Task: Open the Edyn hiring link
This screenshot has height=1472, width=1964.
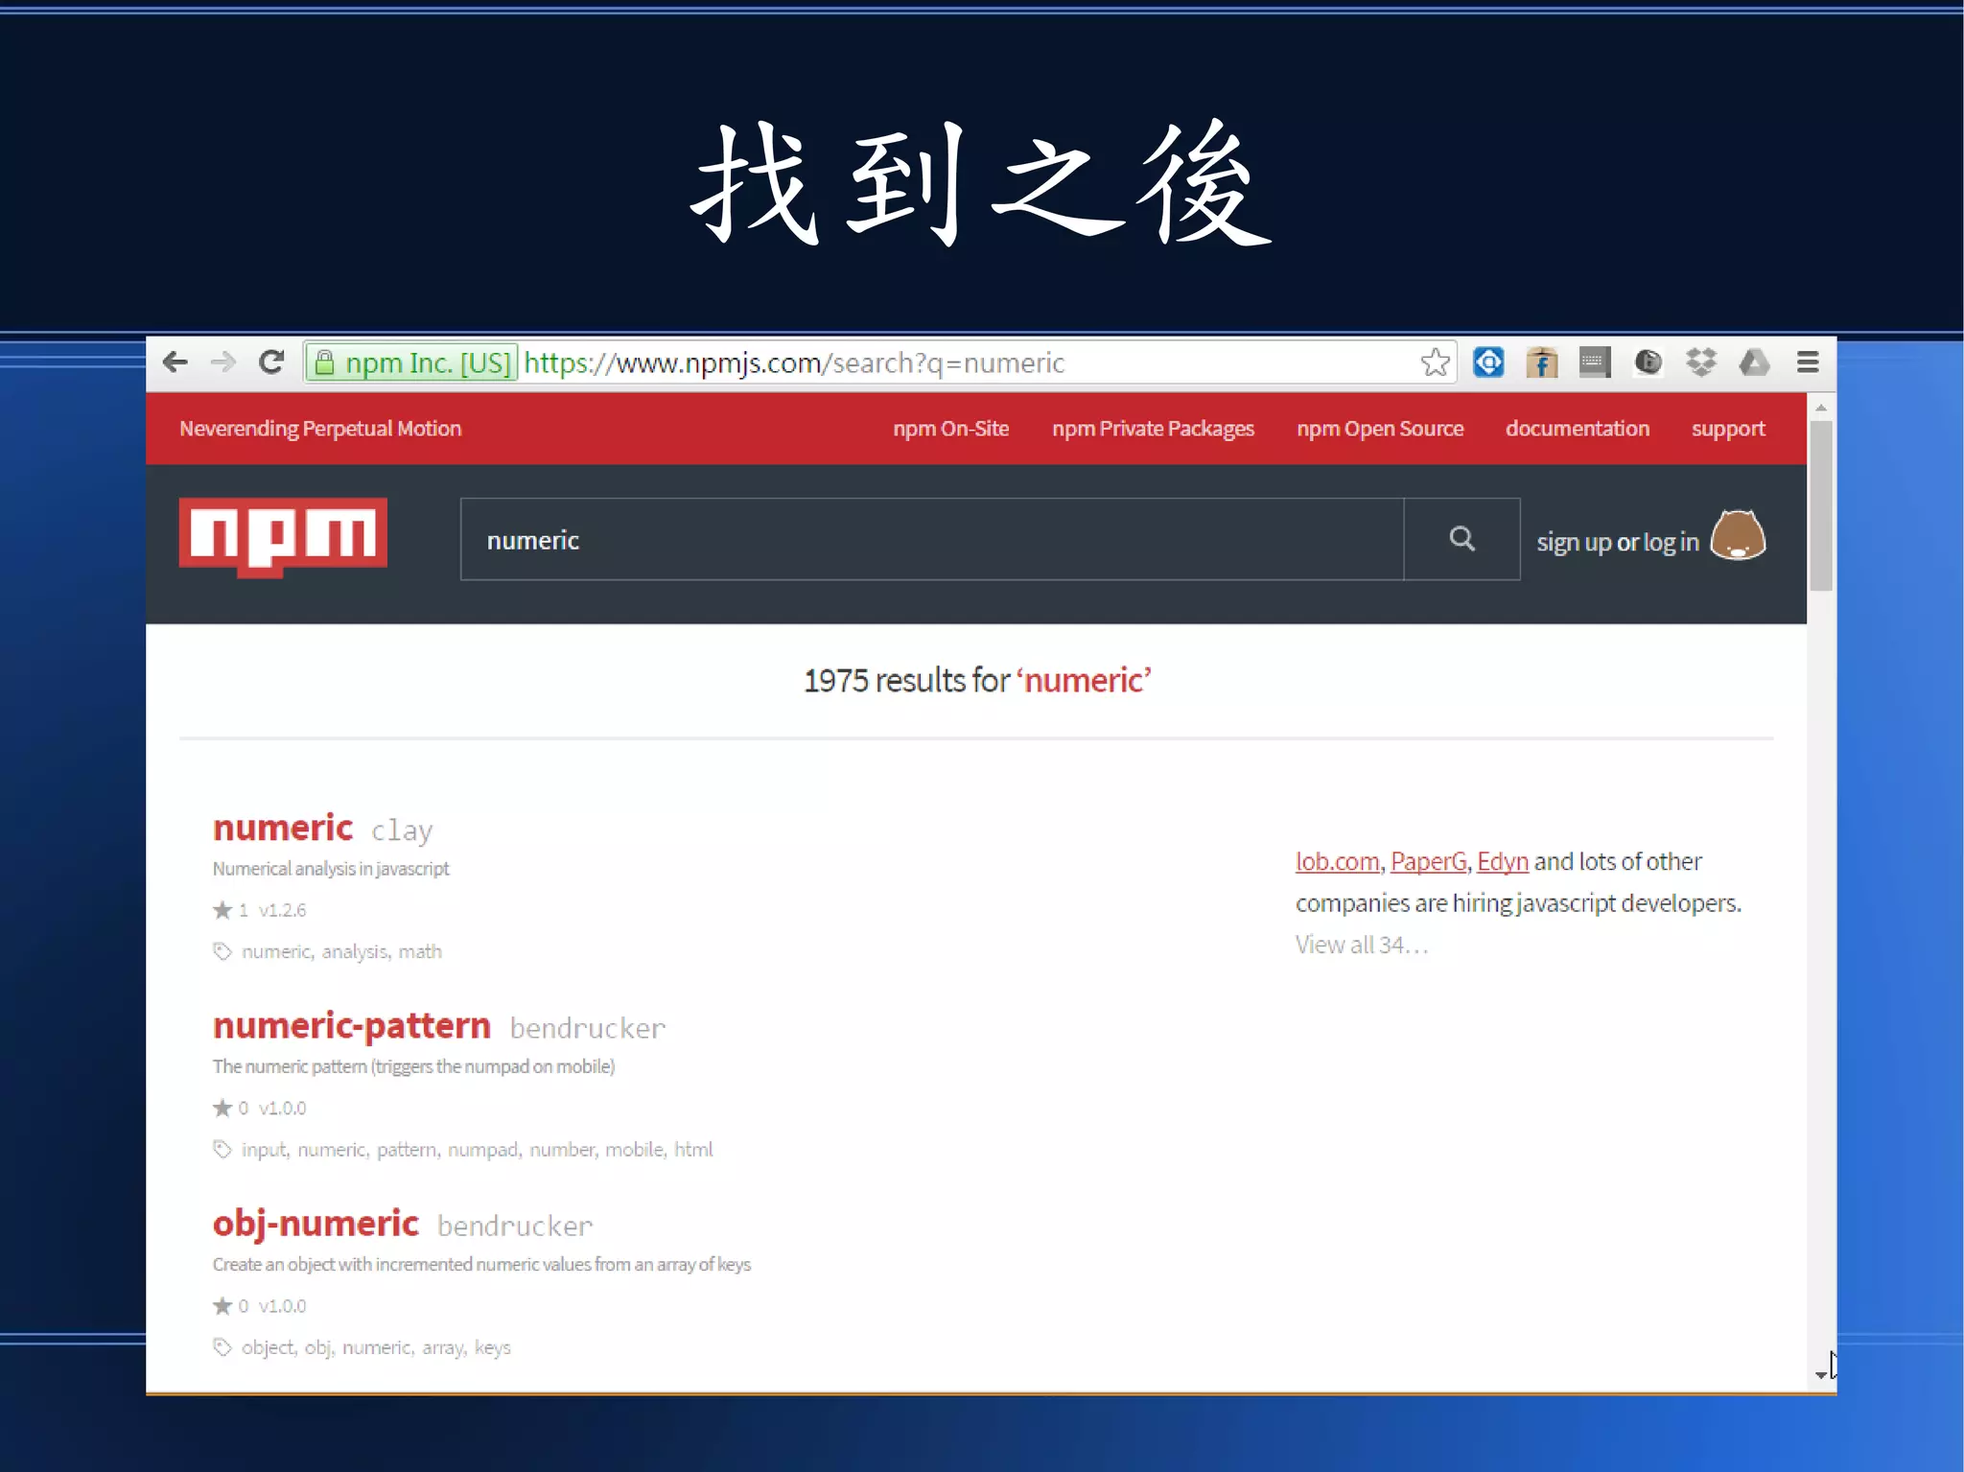Action: tap(1503, 861)
